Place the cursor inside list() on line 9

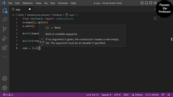click(39, 48)
